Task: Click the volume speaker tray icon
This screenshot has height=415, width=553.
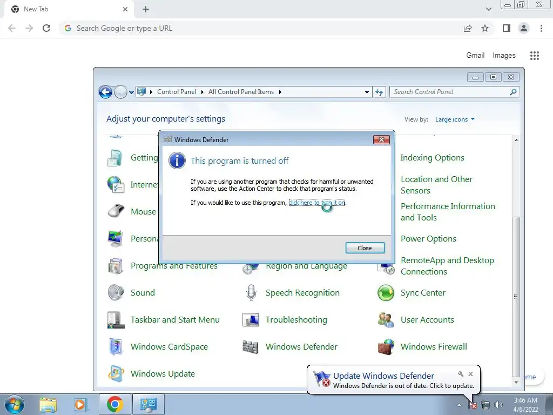Action: tap(498, 405)
